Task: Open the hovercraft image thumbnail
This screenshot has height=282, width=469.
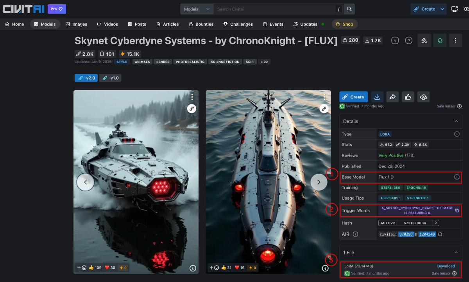Action: [136, 182]
